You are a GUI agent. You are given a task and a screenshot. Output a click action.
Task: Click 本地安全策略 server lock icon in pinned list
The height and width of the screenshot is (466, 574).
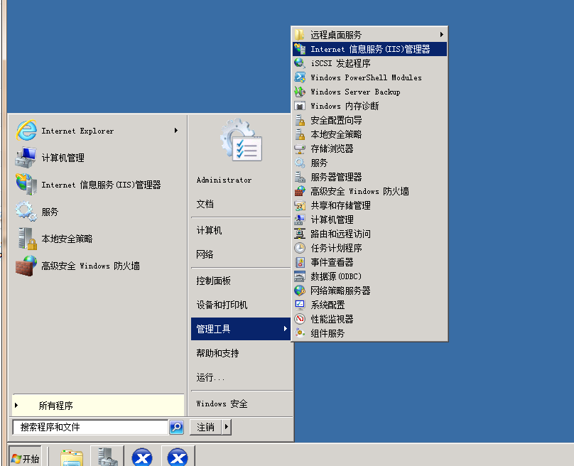27,238
